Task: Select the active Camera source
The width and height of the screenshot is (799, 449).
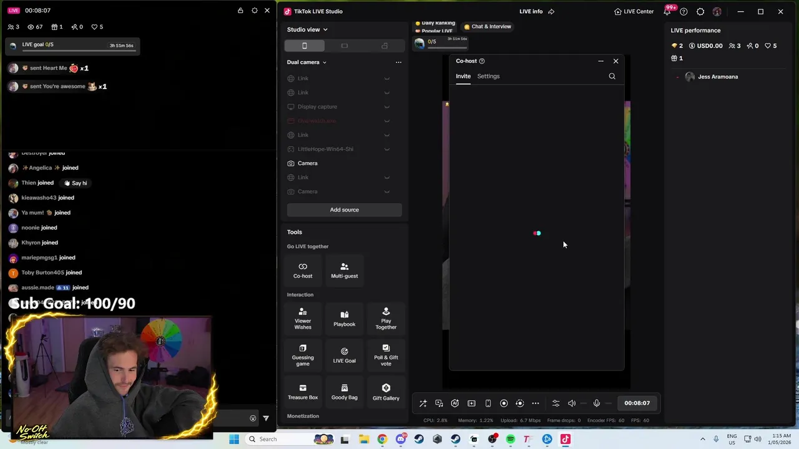Action: [344, 163]
